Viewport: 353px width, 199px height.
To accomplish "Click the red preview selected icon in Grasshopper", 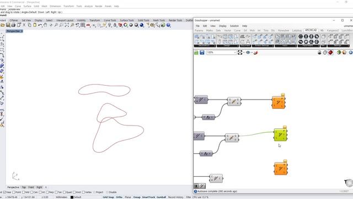I will [330, 53].
